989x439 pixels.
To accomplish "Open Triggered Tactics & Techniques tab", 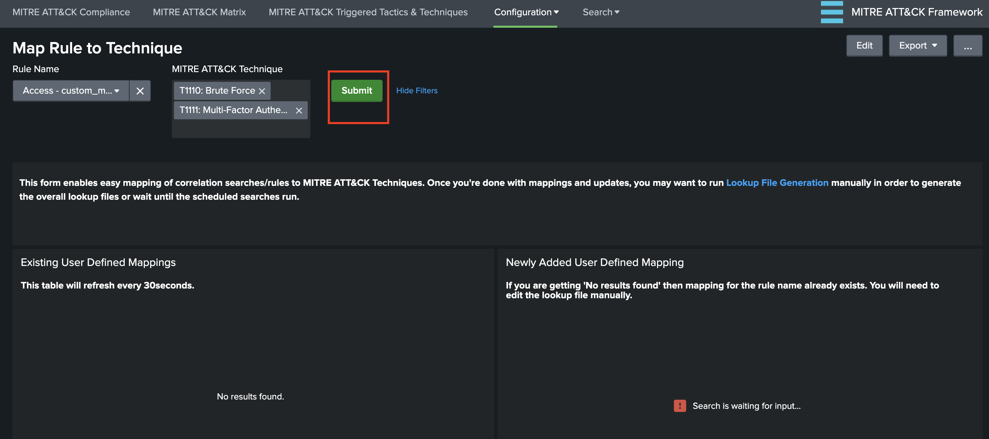I will [x=368, y=12].
